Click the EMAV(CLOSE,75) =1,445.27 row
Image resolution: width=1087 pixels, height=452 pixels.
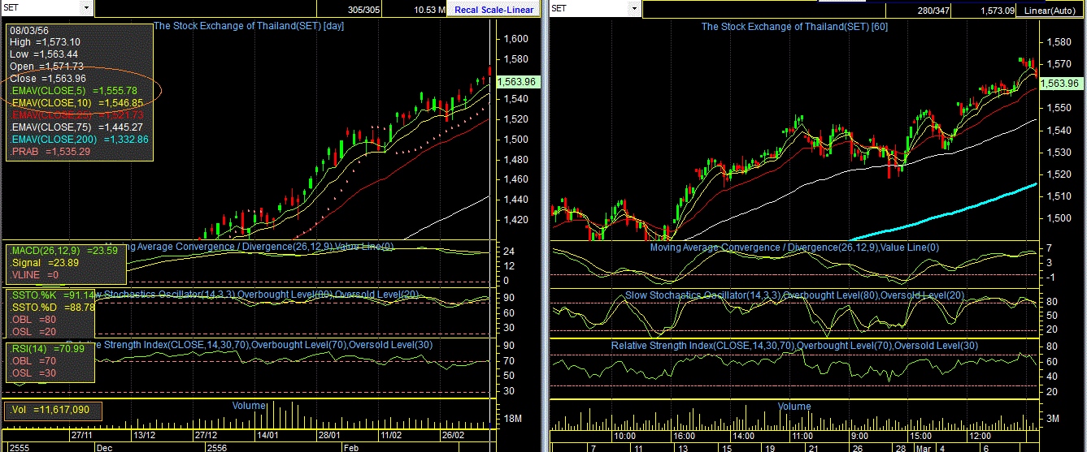point(76,127)
